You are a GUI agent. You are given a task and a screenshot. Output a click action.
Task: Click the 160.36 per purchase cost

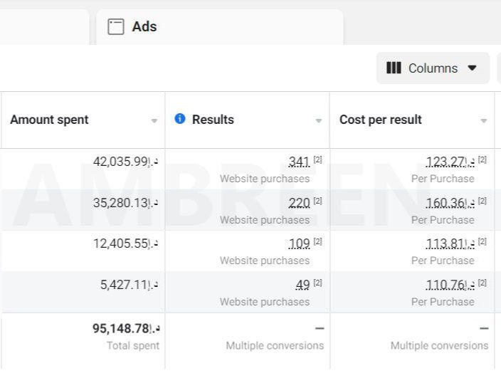click(449, 204)
